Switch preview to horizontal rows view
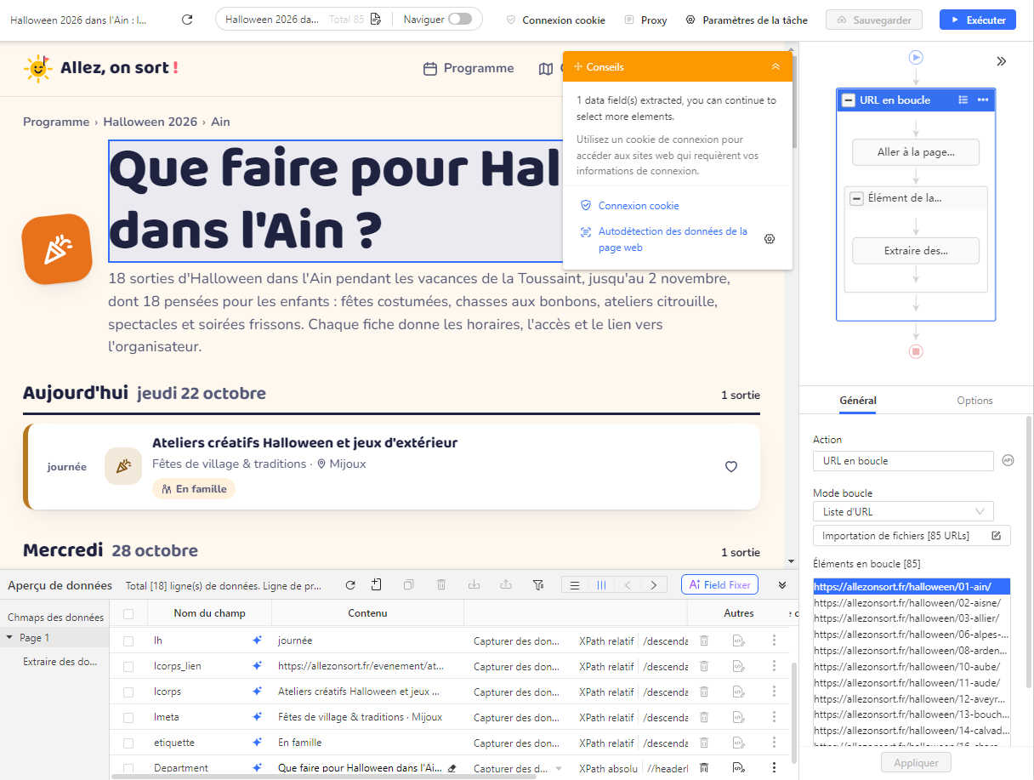1034x780 pixels. (x=575, y=585)
